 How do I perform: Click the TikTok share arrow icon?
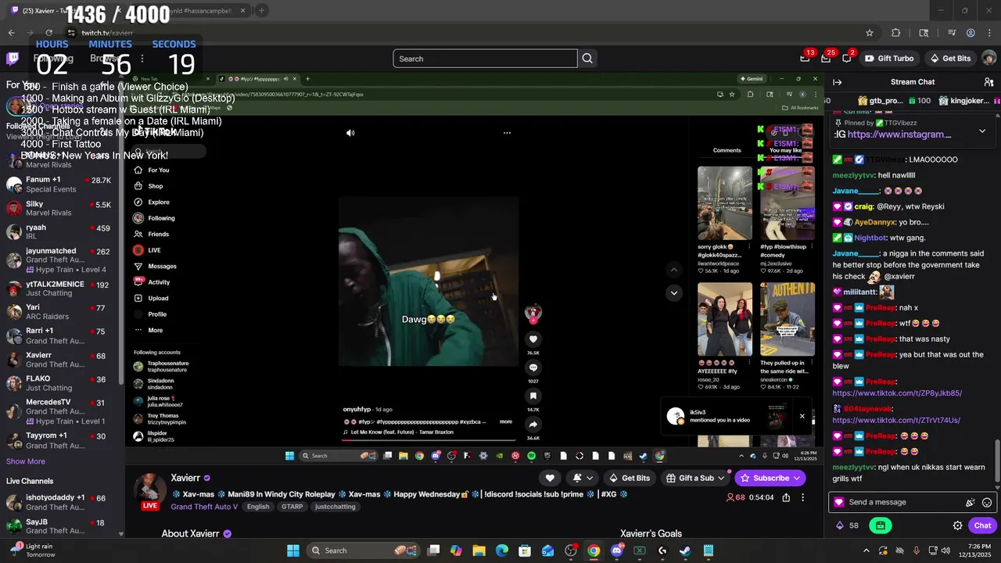(533, 424)
